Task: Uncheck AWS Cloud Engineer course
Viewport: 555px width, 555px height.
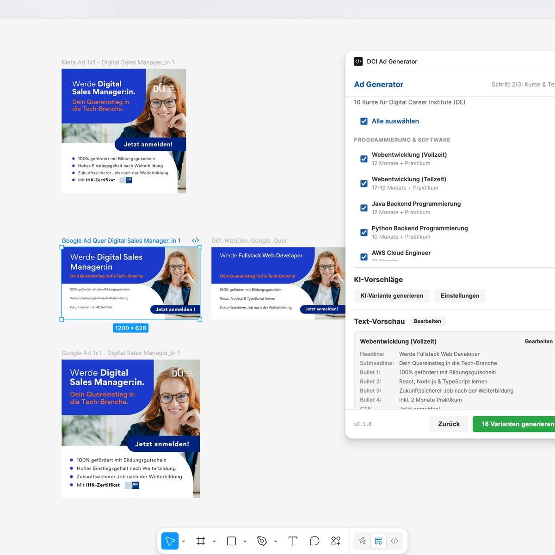Action: tap(364, 257)
